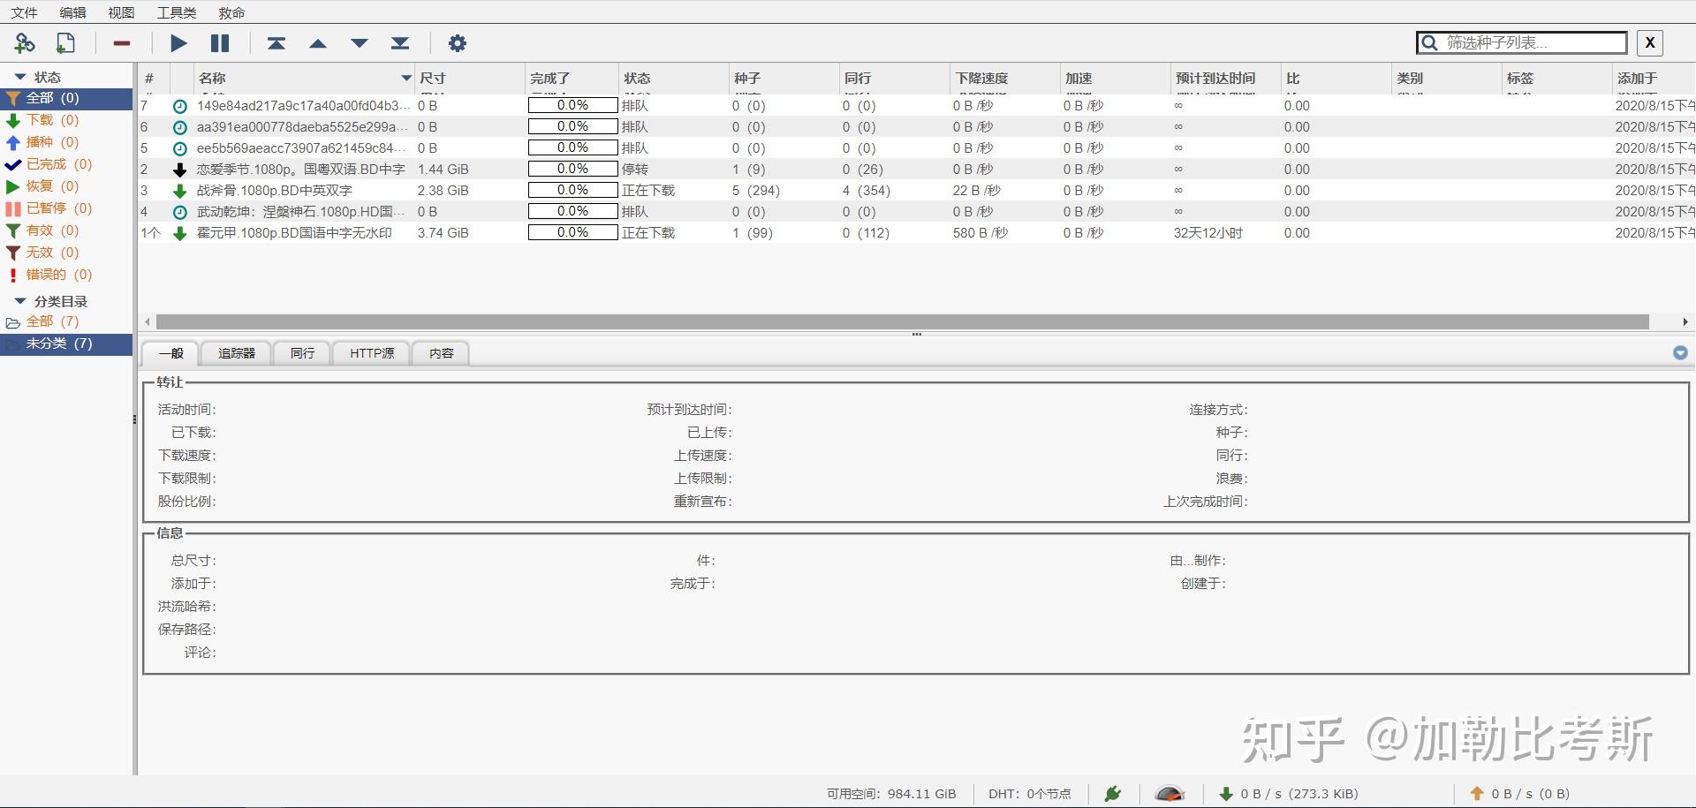This screenshot has height=808, width=1696.
Task: Click the add torrent file icon
Action: pyautogui.click(x=65, y=42)
